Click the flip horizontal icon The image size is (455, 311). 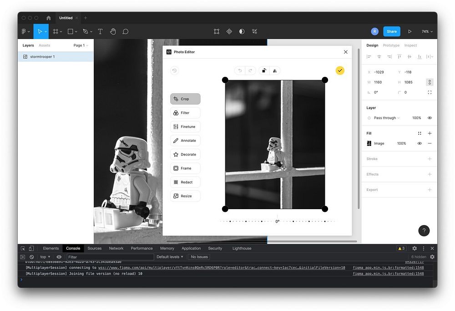click(x=275, y=70)
